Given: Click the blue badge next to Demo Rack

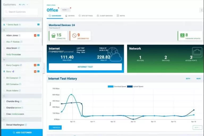Looking at the screenshot, I should (38, 25).
